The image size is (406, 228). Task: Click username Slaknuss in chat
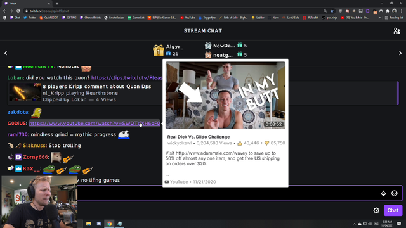coord(34,146)
